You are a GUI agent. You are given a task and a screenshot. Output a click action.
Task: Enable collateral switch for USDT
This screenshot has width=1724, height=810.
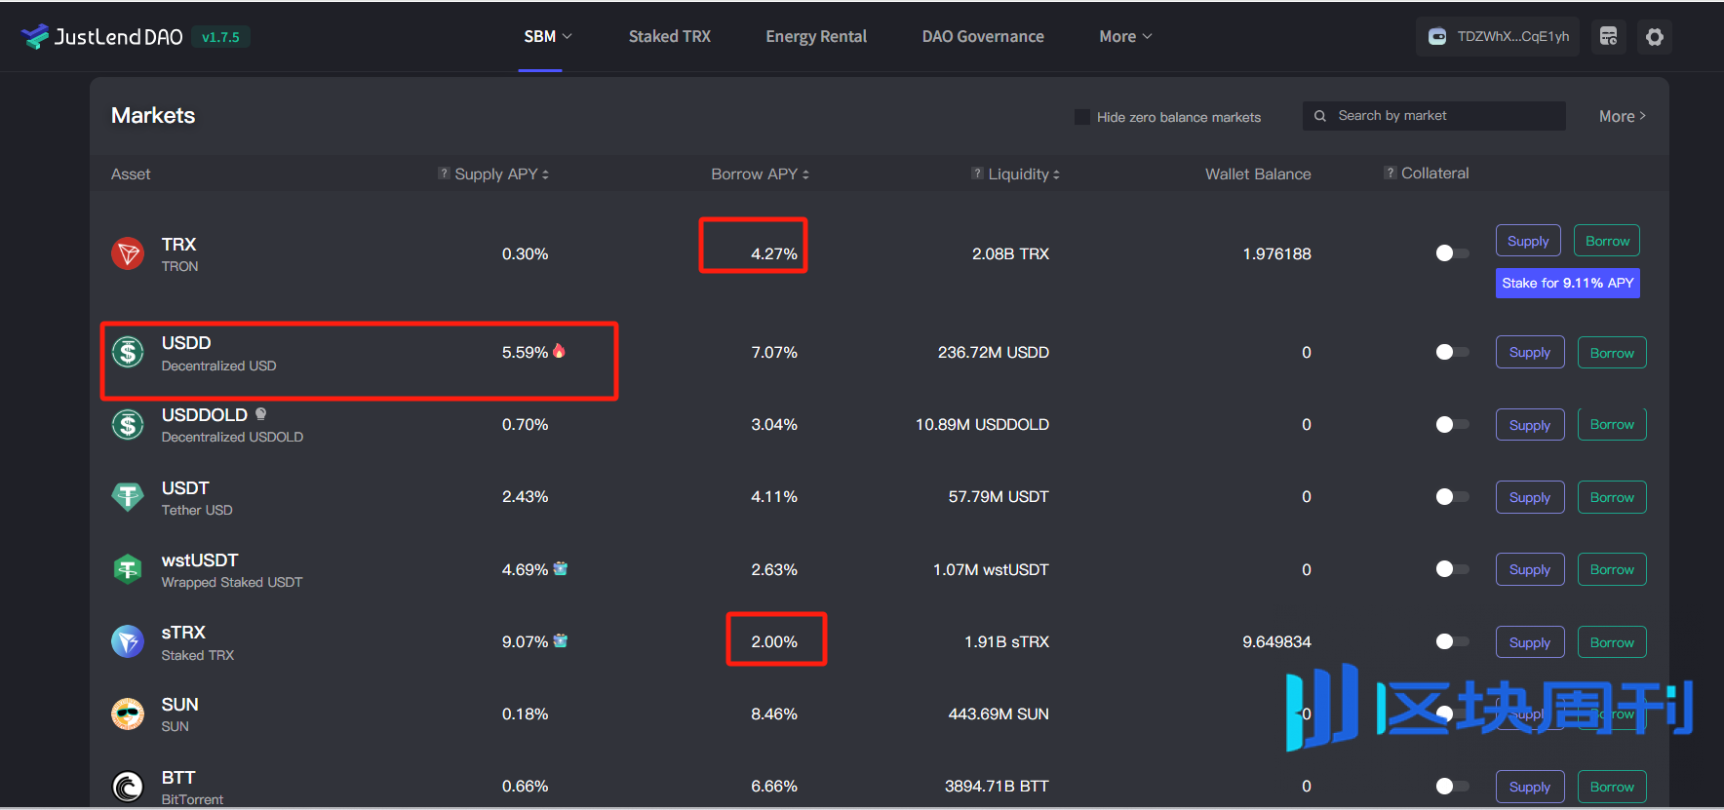[x=1452, y=497]
